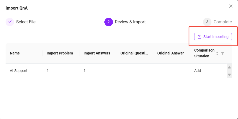Open the Comparison Situation filter icon
238x119 pixels.
pyautogui.click(x=223, y=53)
